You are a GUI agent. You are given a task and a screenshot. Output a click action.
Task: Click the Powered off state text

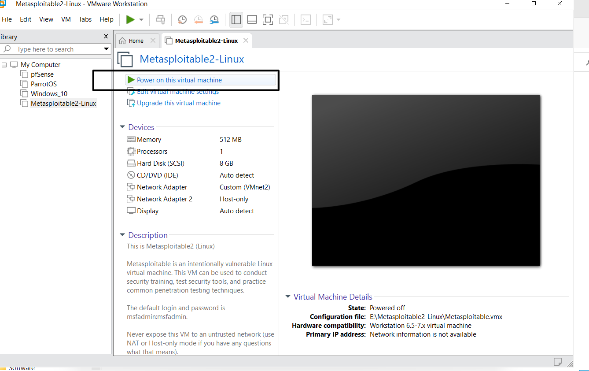pyautogui.click(x=387, y=308)
